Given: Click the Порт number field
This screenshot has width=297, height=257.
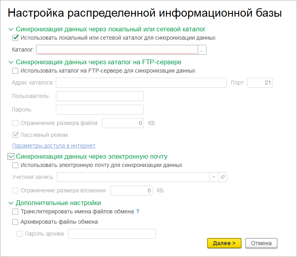Looking at the screenshot, I should [x=260, y=82].
